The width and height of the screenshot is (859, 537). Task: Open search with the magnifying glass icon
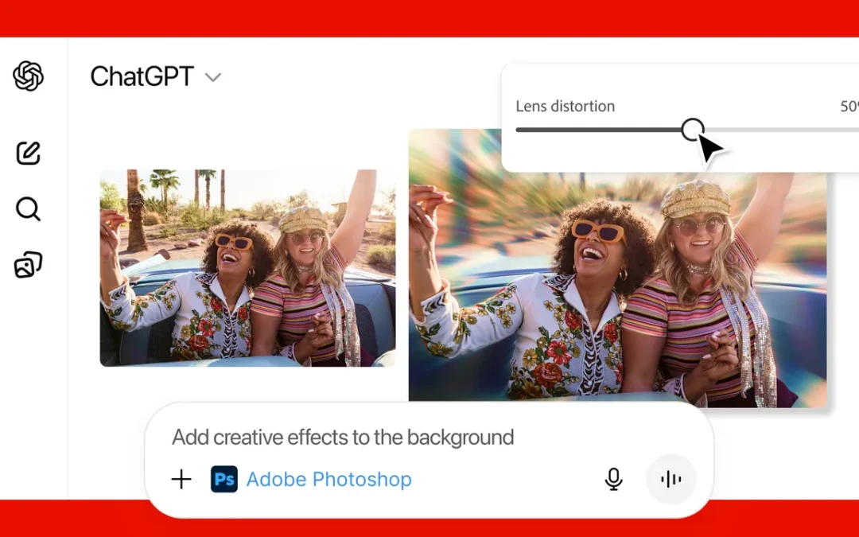pos(28,209)
